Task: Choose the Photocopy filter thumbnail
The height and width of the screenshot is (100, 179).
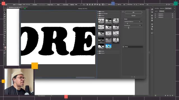Action: pyautogui.click(x=116, y=33)
